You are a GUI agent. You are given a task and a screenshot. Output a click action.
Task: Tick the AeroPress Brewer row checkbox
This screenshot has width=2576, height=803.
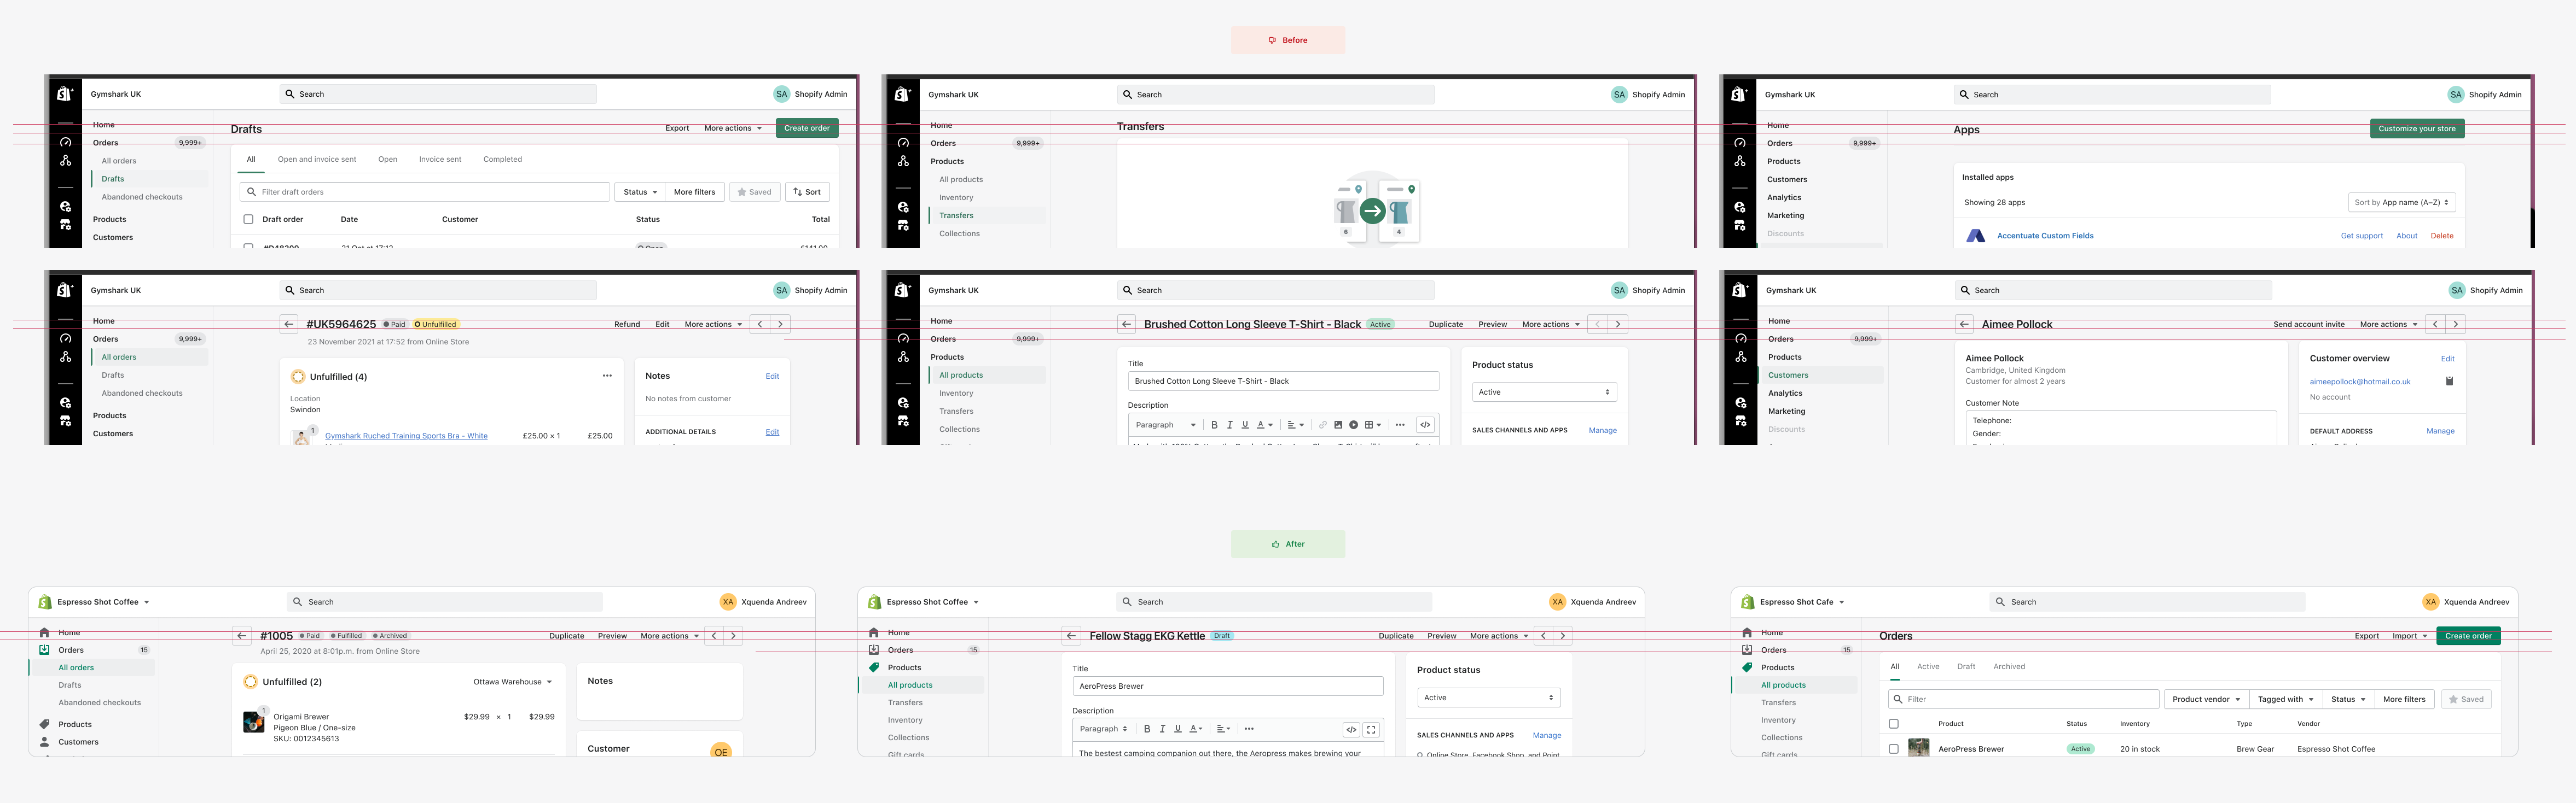click(1893, 748)
